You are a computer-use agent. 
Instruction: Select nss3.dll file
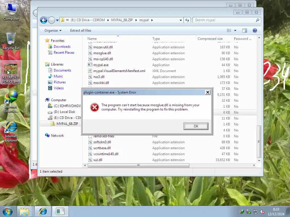click(x=99, y=77)
